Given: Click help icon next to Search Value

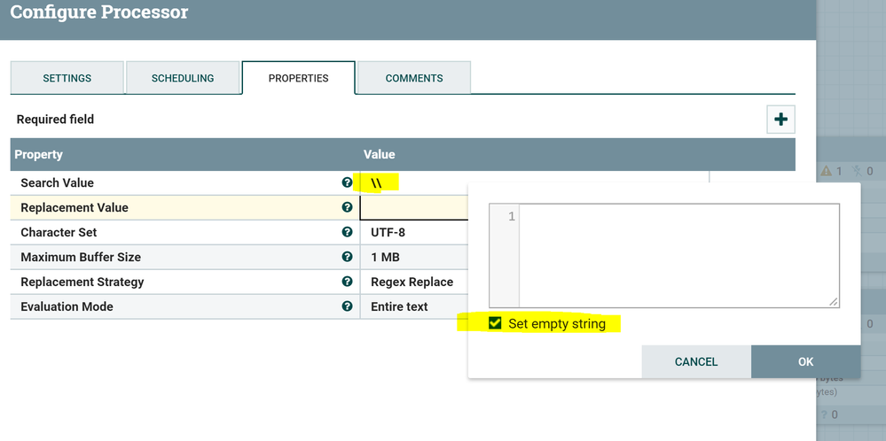Looking at the screenshot, I should [x=347, y=182].
